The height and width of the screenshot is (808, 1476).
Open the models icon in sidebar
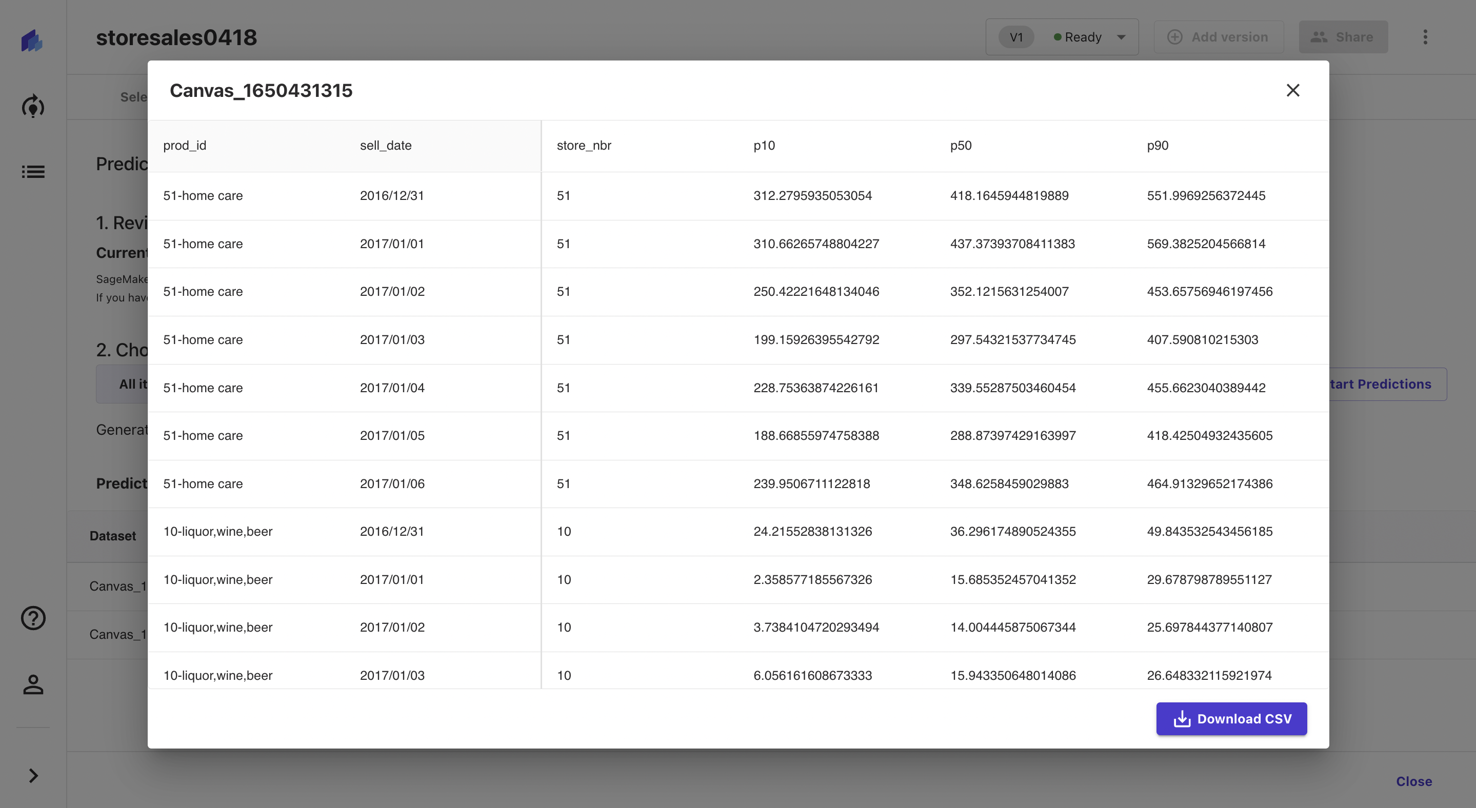click(33, 107)
